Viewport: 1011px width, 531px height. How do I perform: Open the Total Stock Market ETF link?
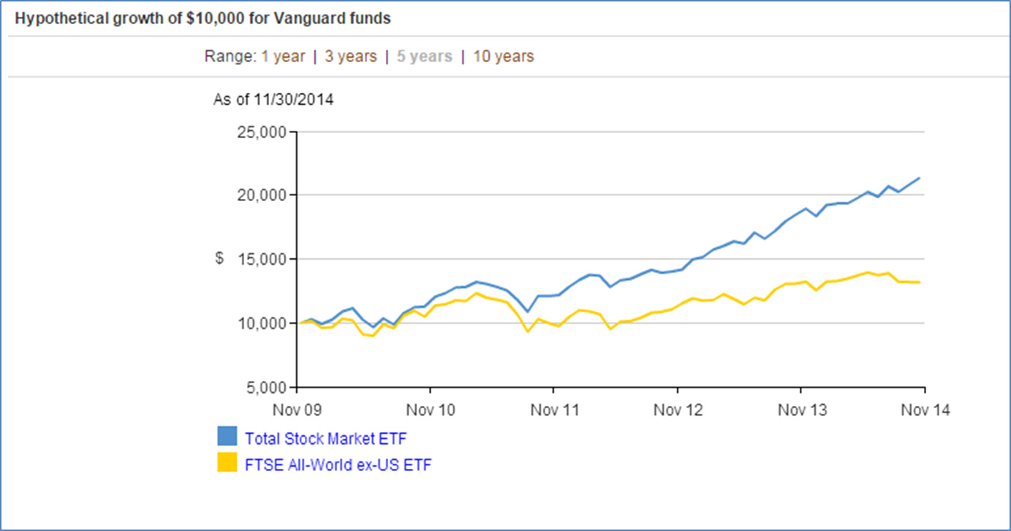[325, 439]
